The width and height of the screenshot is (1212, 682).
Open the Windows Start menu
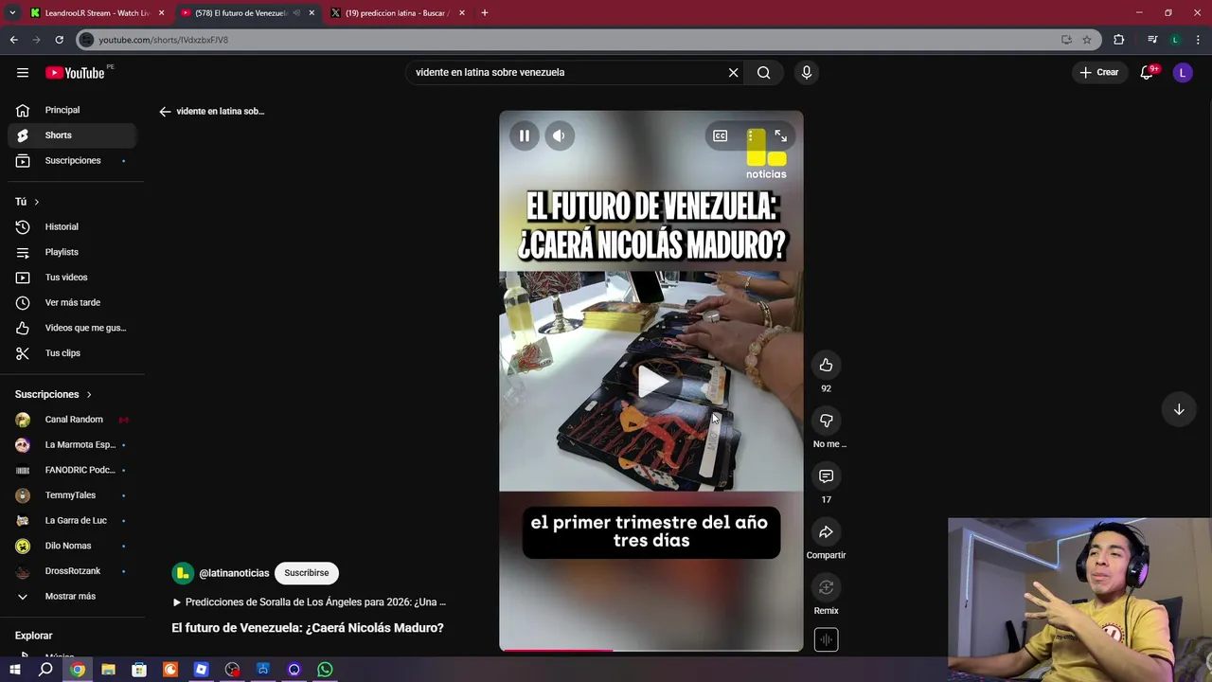point(15,670)
